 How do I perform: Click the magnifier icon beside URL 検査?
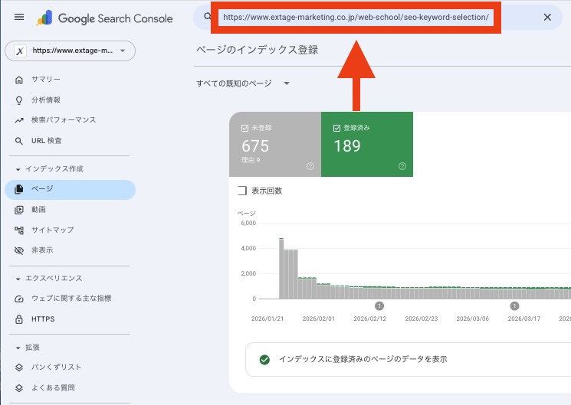click(x=19, y=141)
